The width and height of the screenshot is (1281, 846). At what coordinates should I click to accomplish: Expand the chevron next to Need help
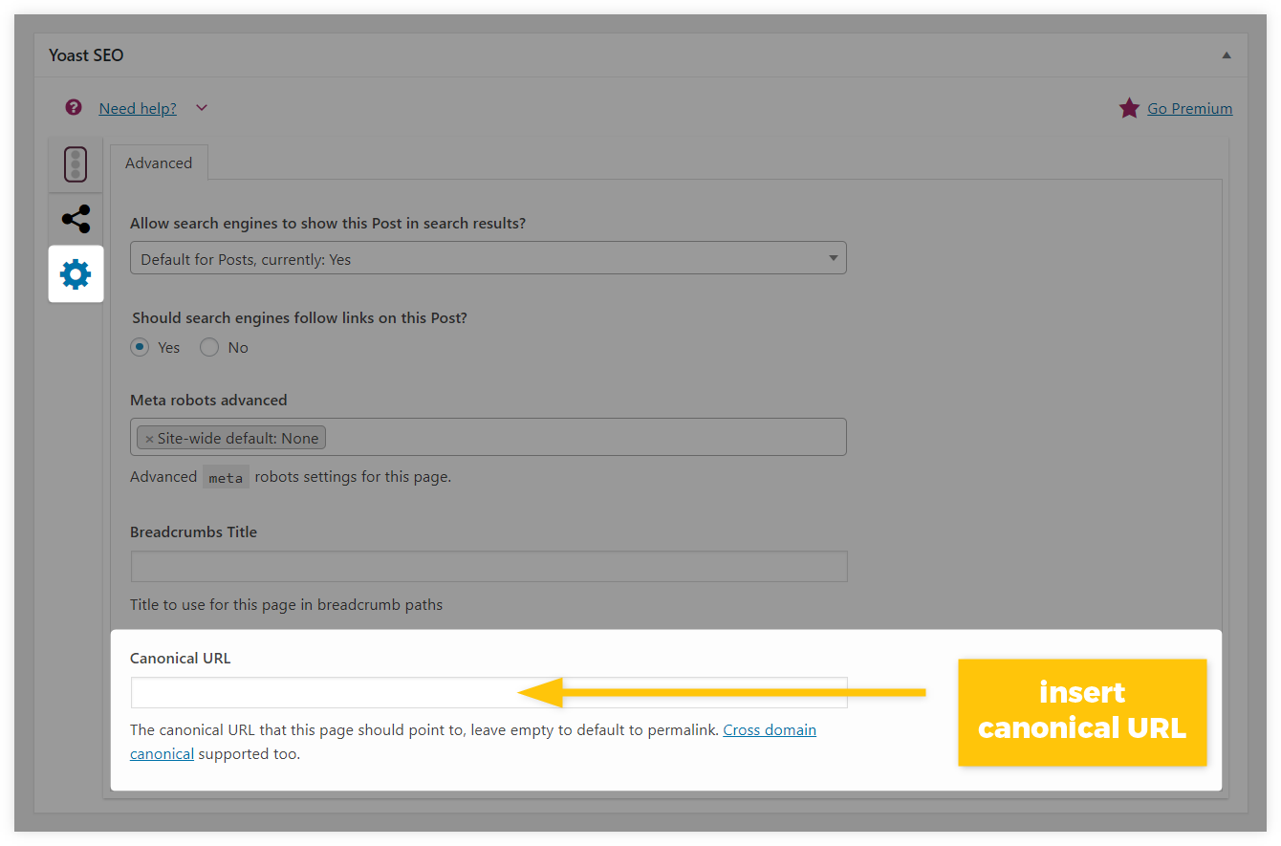pos(202,108)
